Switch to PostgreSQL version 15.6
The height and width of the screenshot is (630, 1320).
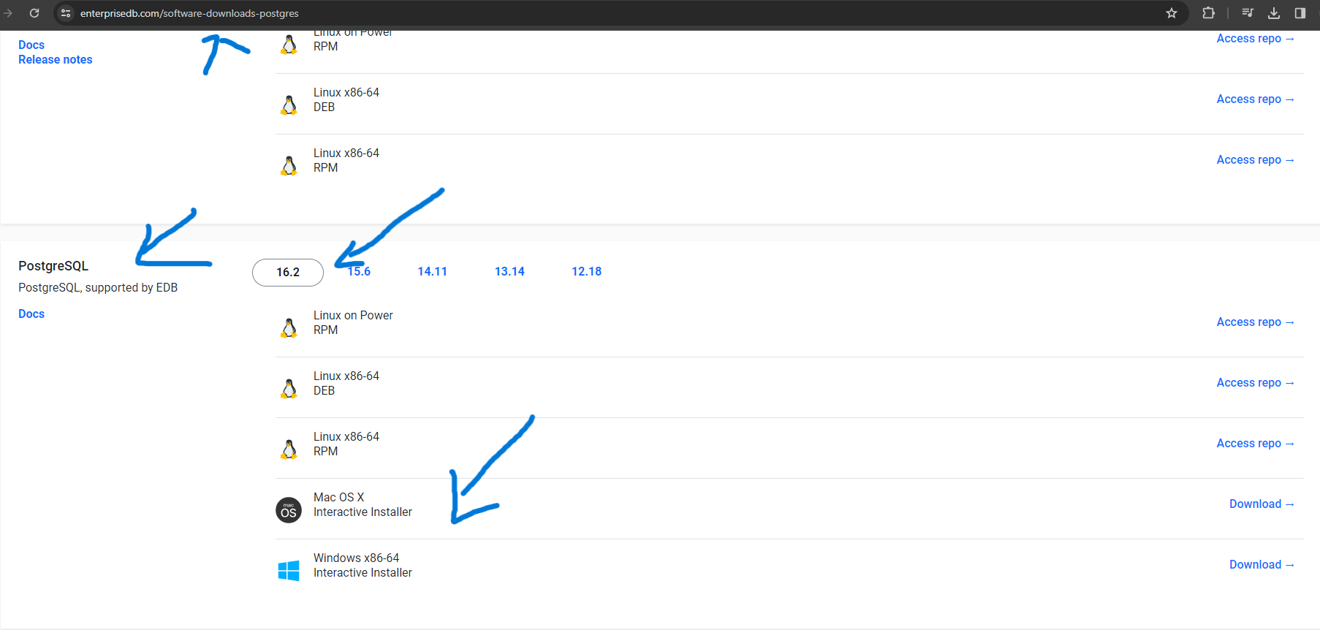(x=359, y=272)
